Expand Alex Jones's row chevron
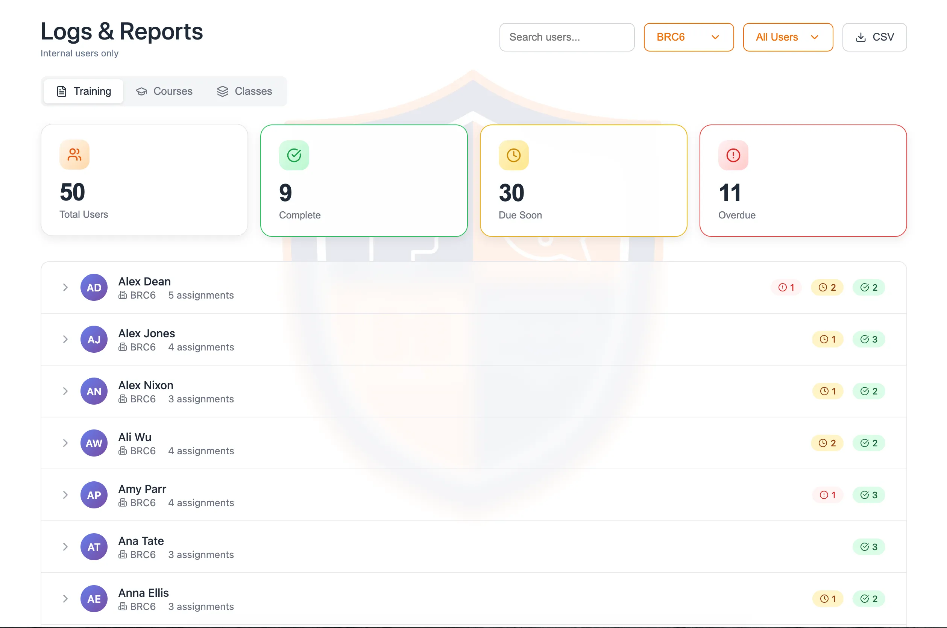The image size is (947, 628). click(65, 339)
